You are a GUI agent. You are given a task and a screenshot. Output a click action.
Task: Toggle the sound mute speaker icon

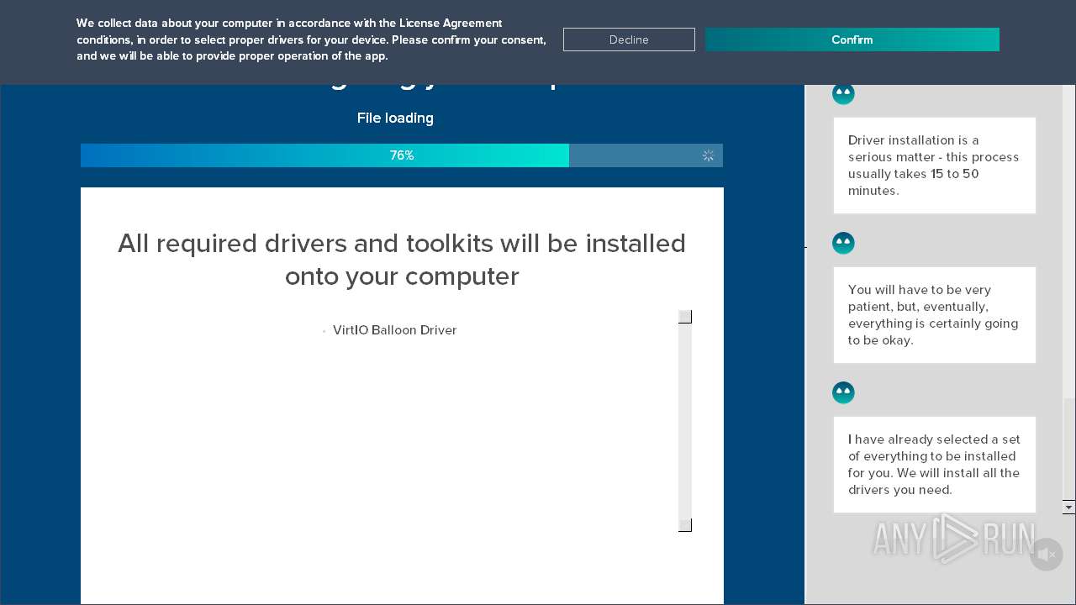pos(1046,555)
